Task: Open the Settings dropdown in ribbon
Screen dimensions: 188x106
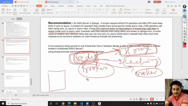Action: (164, 11)
